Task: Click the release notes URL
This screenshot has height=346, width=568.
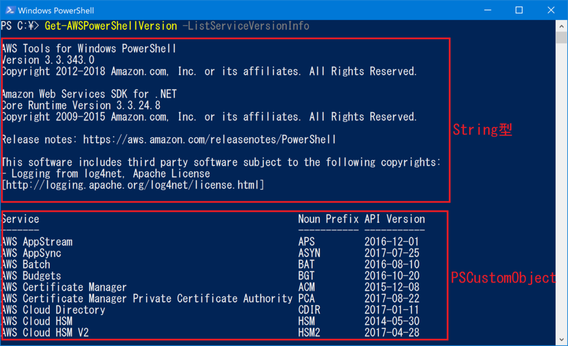Action: point(209,139)
